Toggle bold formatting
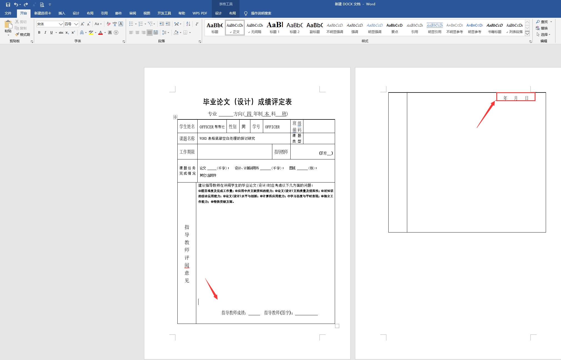561x360 pixels. point(39,32)
